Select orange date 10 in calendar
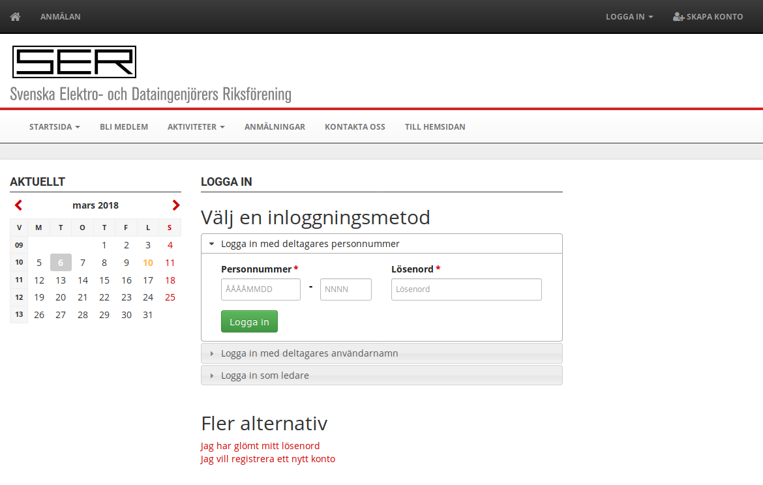This screenshot has height=485, width=763. point(148,263)
